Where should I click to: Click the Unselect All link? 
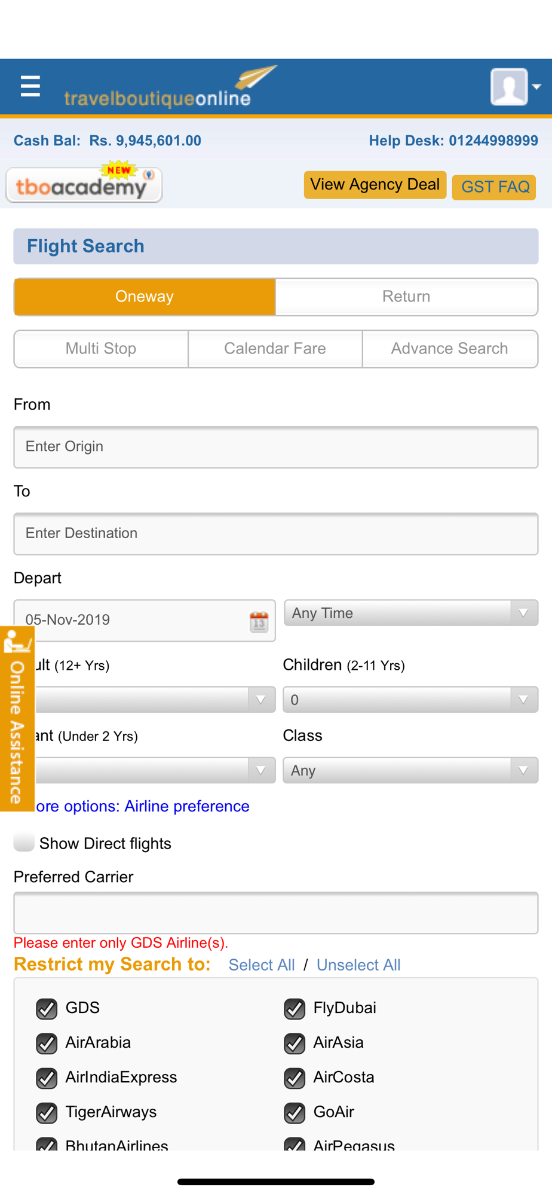pyautogui.click(x=358, y=965)
